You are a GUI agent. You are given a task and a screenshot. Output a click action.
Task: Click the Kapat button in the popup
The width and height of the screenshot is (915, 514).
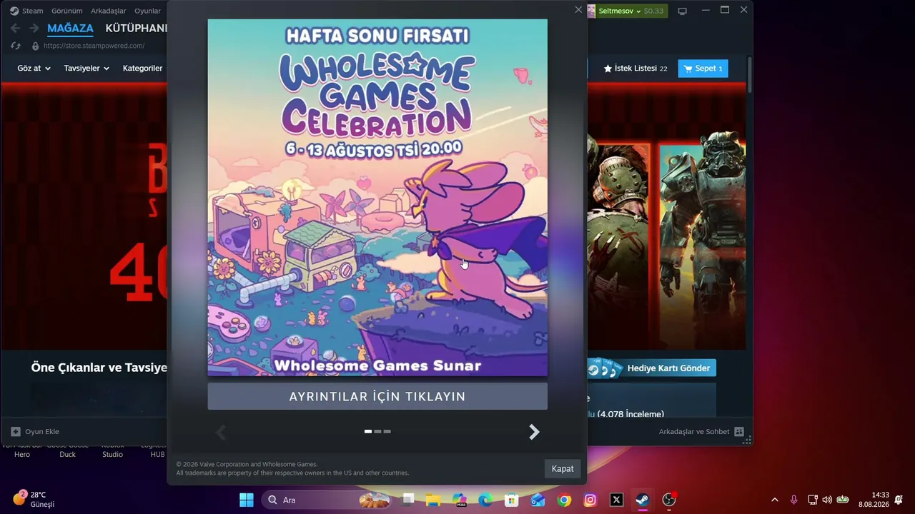(x=563, y=469)
